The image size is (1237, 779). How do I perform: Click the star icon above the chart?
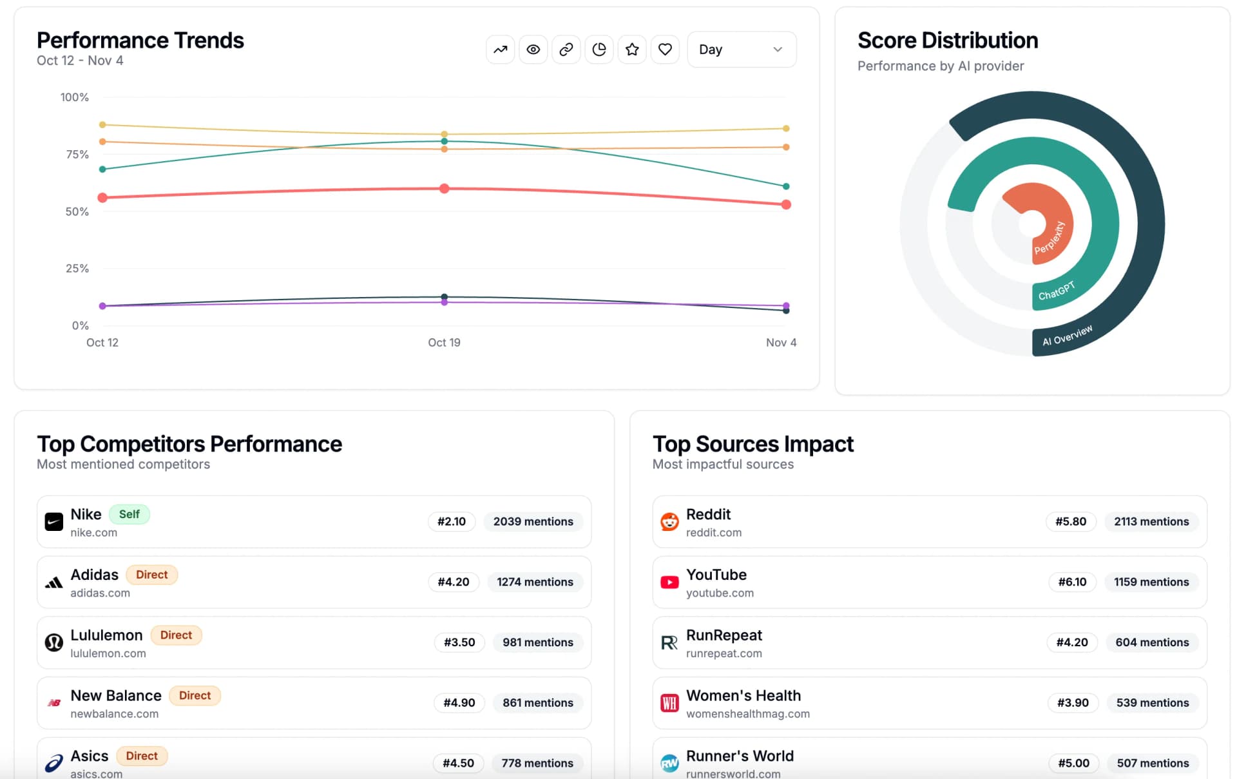632,49
